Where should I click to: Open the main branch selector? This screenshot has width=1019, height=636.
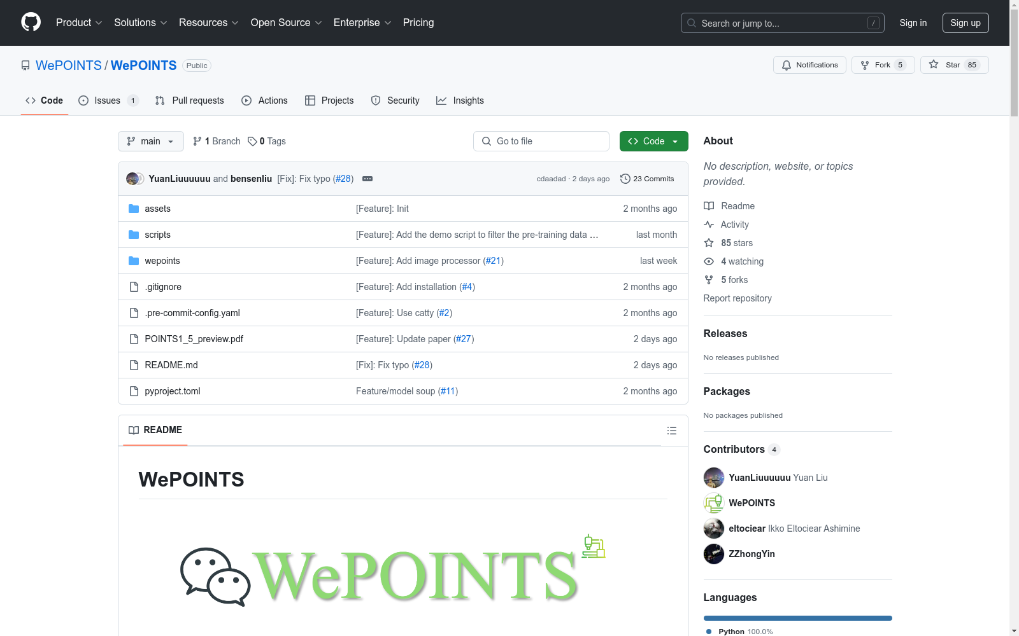pyautogui.click(x=151, y=141)
